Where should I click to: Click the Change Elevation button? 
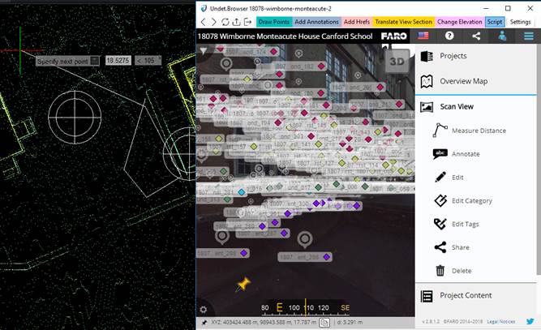click(x=460, y=22)
